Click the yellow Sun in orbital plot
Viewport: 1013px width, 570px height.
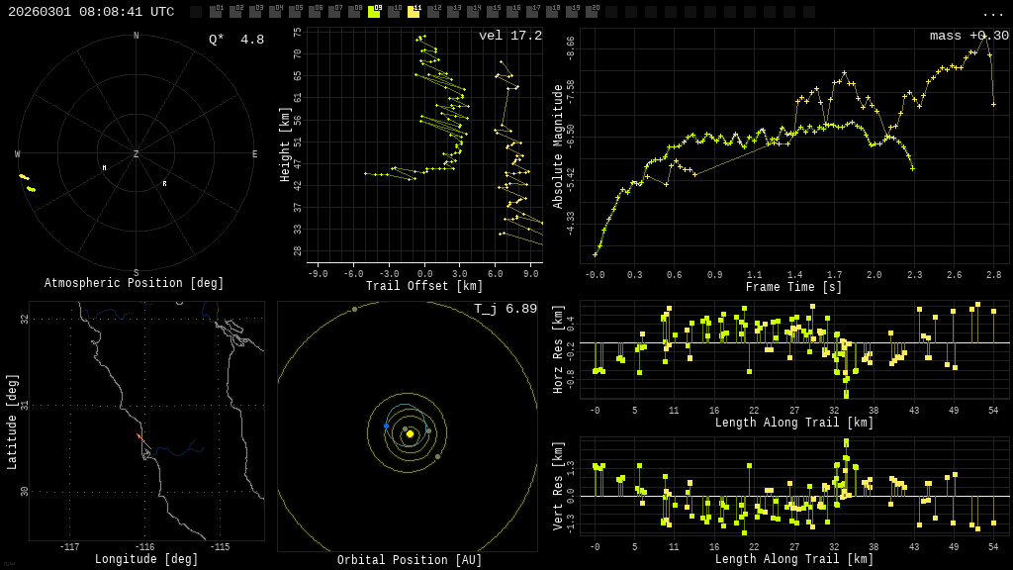[x=410, y=433]
